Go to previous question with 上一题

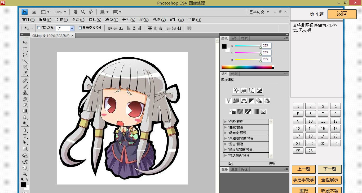tap(304, 169)
